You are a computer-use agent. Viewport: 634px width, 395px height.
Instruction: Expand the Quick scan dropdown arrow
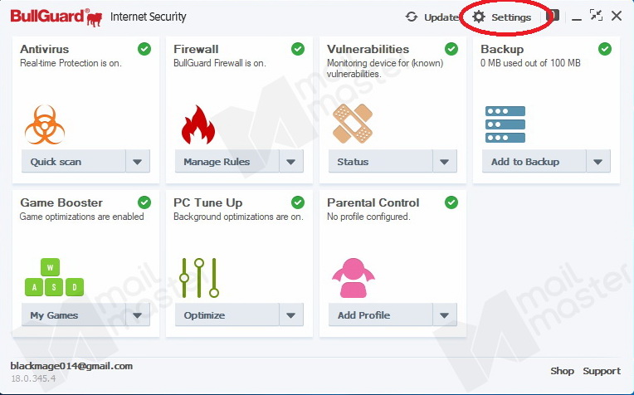138,161
